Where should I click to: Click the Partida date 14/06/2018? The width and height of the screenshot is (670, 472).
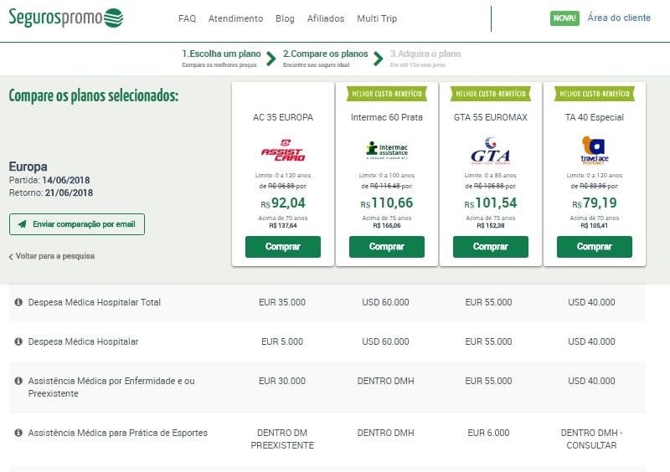[66, 180]
